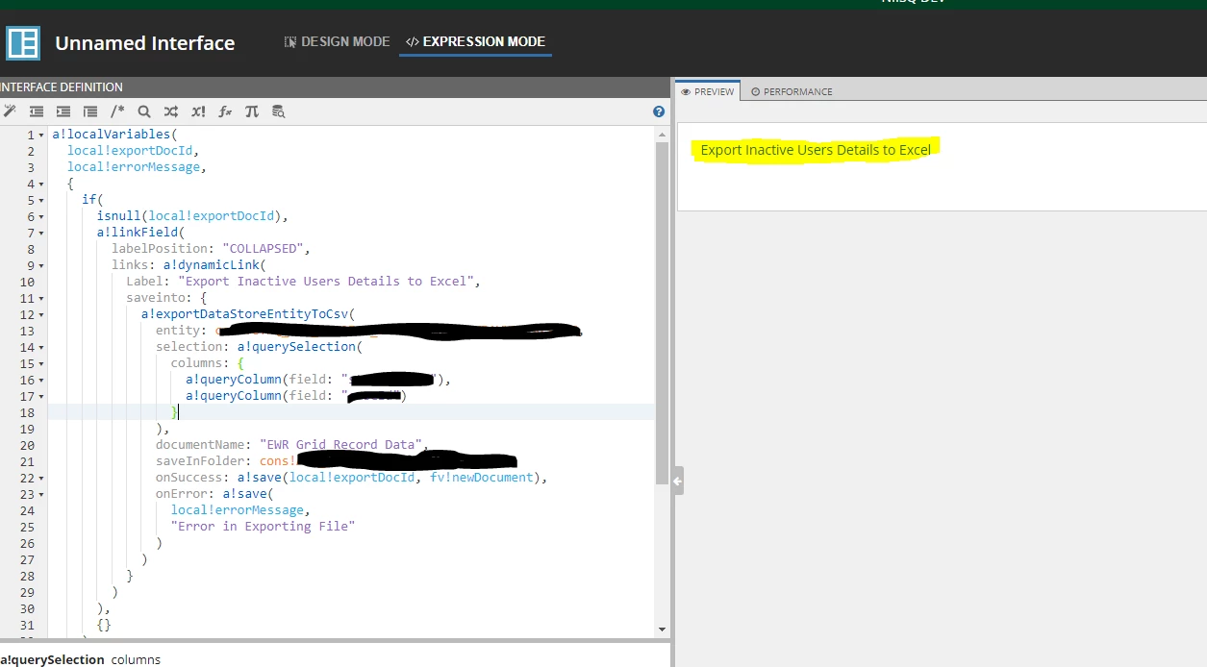Click the increase indent toolbar icon

[63, 111]
